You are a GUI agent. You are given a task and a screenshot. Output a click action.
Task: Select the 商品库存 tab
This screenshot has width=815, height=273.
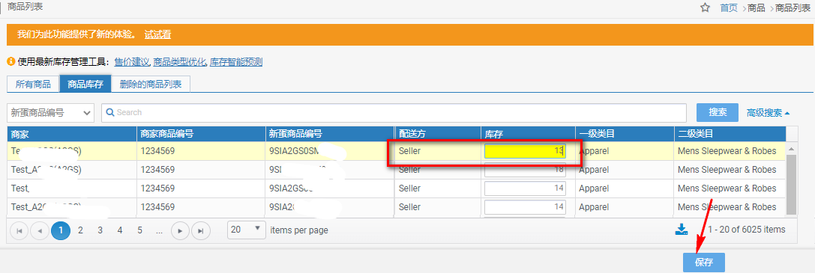pyautogui.click(x=85, y=84)
